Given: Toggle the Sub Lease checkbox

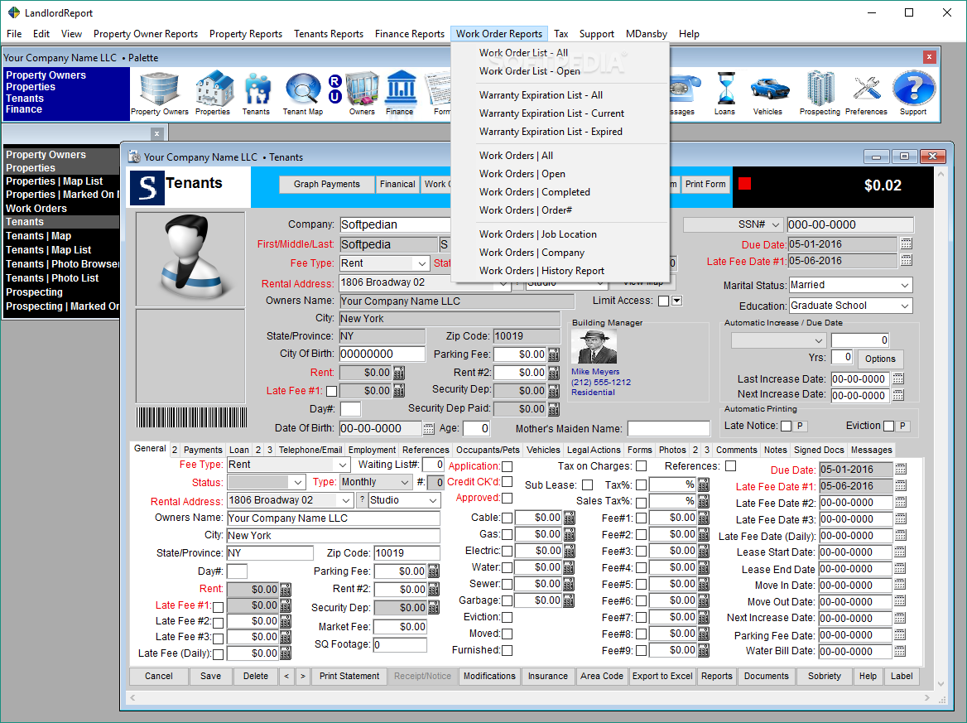Looking at the screenshot, I should 587,485.
